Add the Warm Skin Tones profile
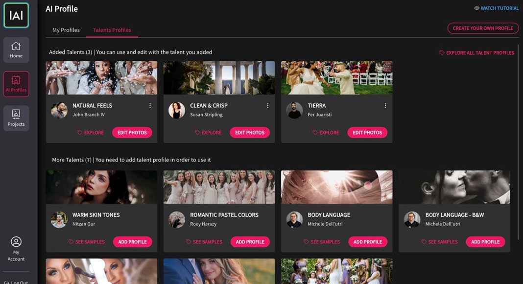The width and height of the screenshot is (523, 284). 132,242
